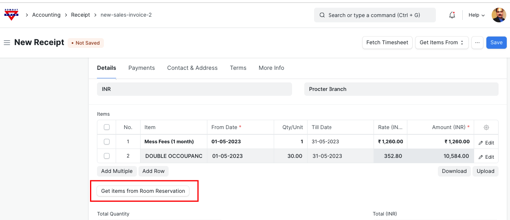Select the DOUBLE OCCOUPANC row checkbox

coord(107,156)
